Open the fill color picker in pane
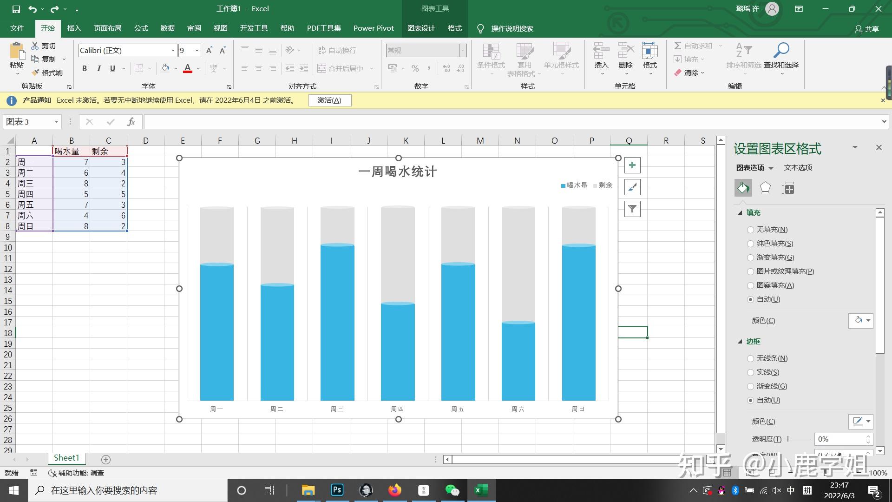892x502 pixels. pos(861,321)
